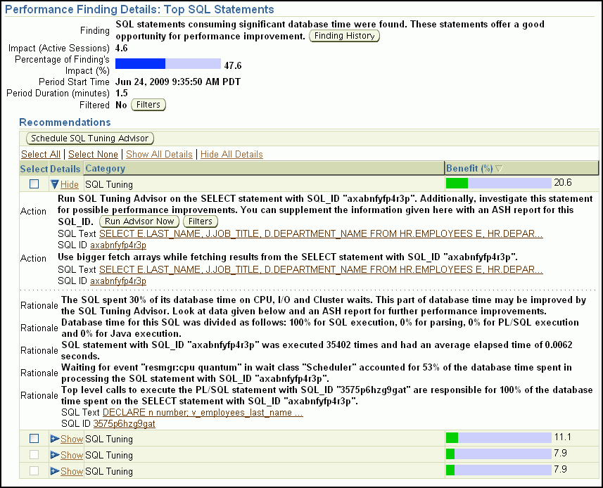Viewport: 603px width, 488px height.
Task: Check the 11.1 benefit row checkbox
Action: click(x=32, y=438)
